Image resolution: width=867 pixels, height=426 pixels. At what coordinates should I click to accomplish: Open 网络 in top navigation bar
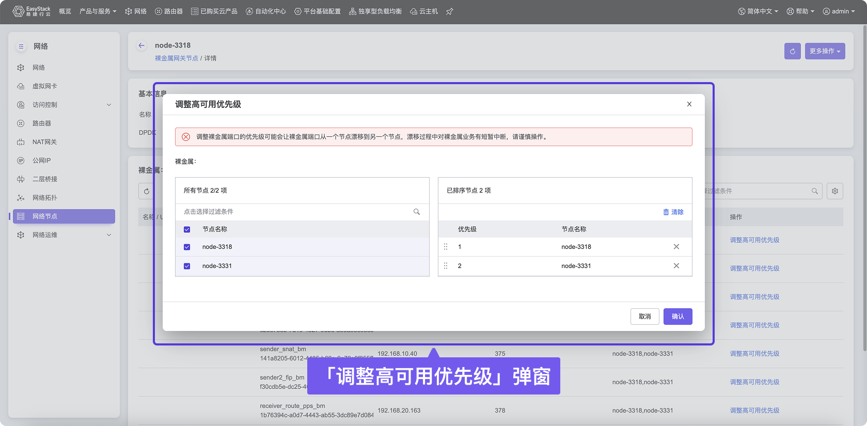136,11
